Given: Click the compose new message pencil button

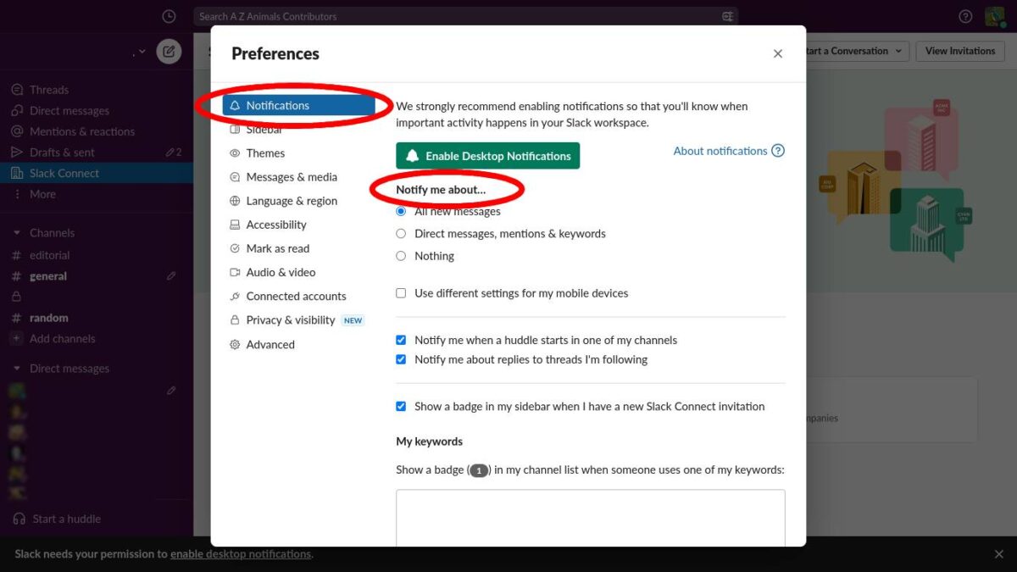Looking at the screenshot, I should coord(169,51).
